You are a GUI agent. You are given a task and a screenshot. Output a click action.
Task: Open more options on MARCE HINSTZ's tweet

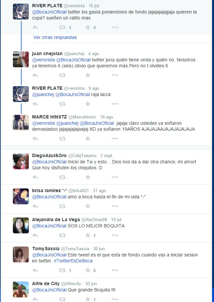click(115, 138)
